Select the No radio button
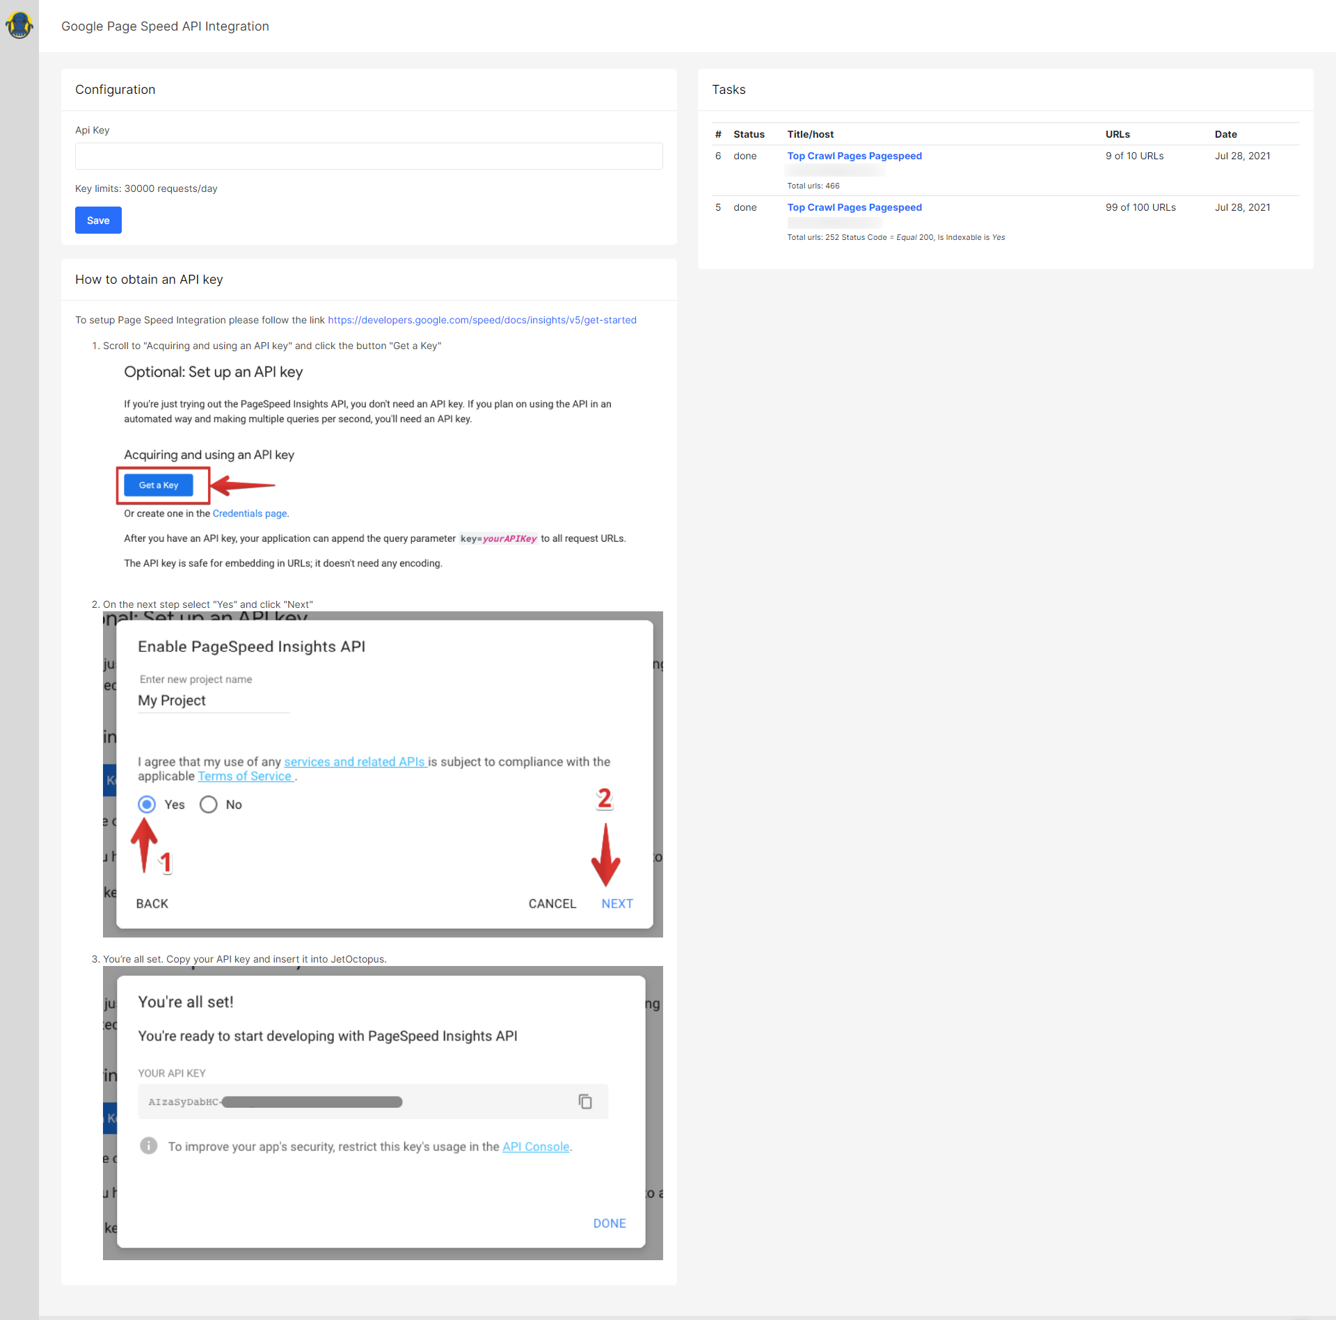Viewport: 1336px width, 1320px height. pos(208,805)
